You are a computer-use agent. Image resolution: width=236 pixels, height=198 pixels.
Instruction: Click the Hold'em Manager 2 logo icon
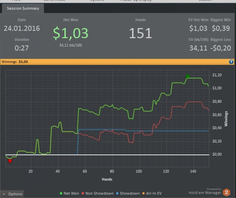(227, 192)
